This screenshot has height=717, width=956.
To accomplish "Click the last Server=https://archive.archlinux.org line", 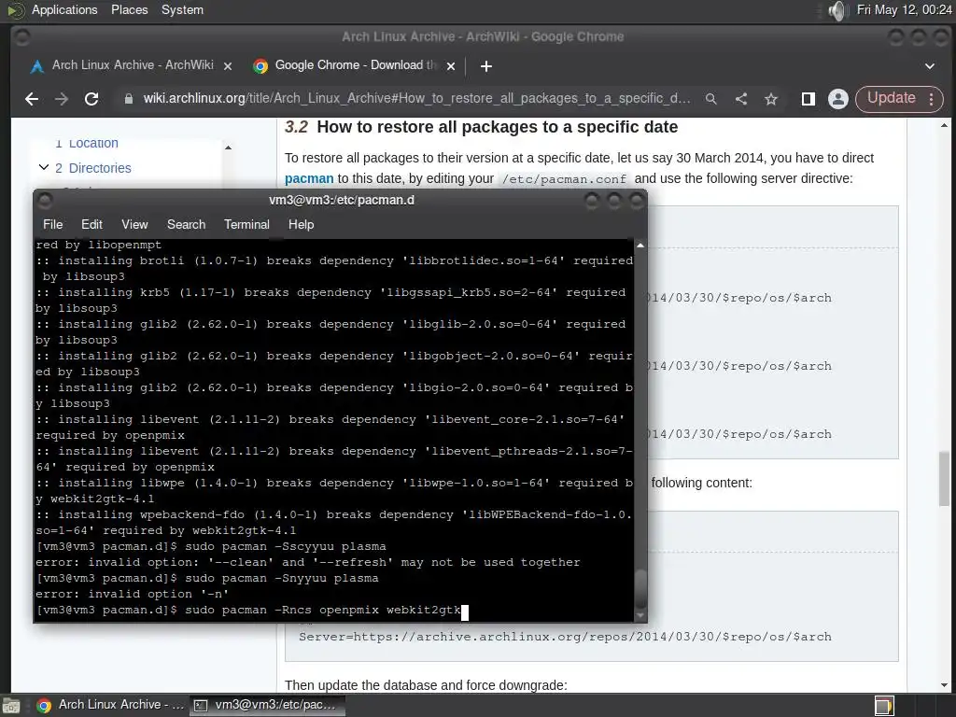I will [x=565, y=637].
